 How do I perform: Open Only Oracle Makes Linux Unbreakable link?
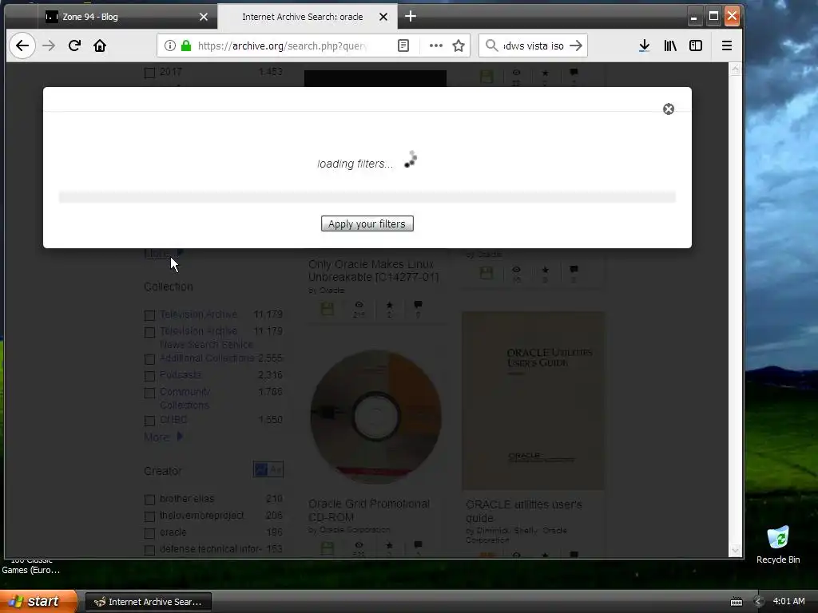pos(374,271)
